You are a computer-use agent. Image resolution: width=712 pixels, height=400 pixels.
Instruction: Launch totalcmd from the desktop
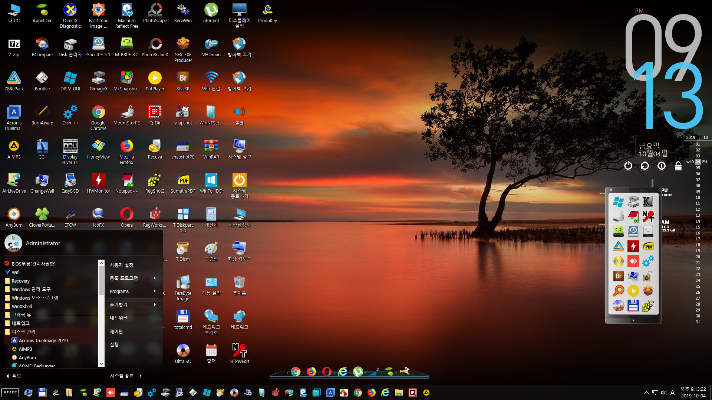point(183,320)
